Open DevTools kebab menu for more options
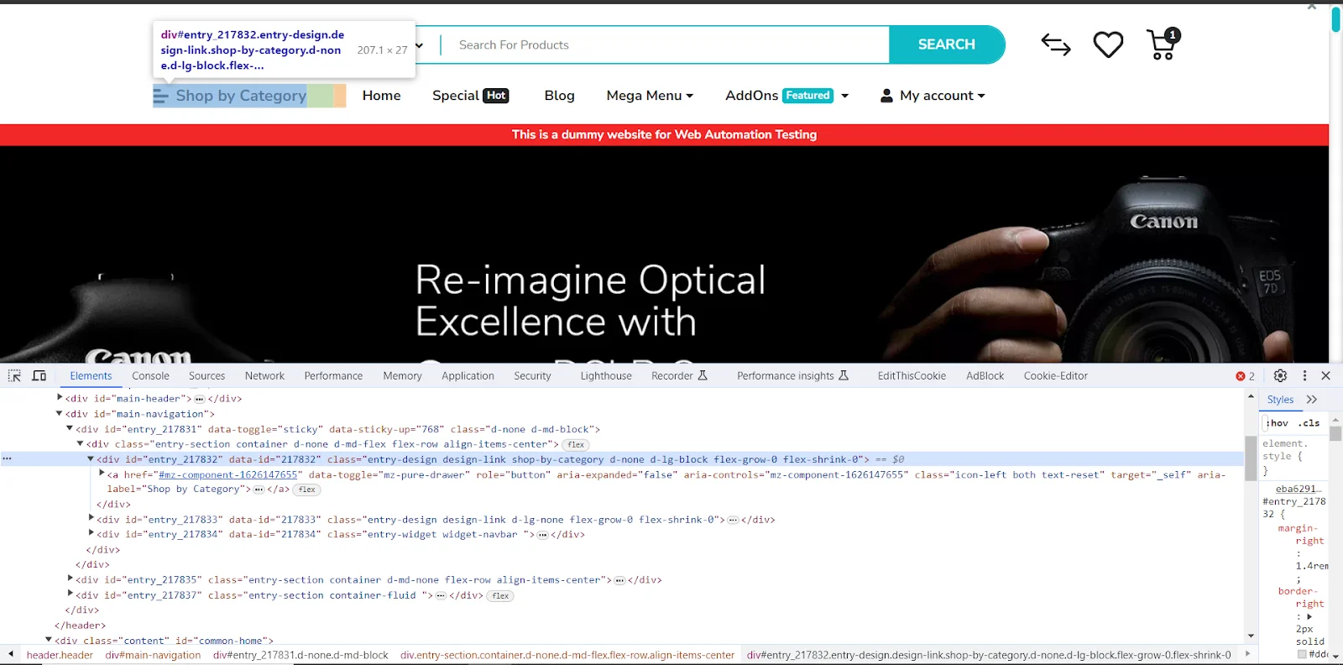Screen dimensions: 1343x665 [x=1304, y=376]
